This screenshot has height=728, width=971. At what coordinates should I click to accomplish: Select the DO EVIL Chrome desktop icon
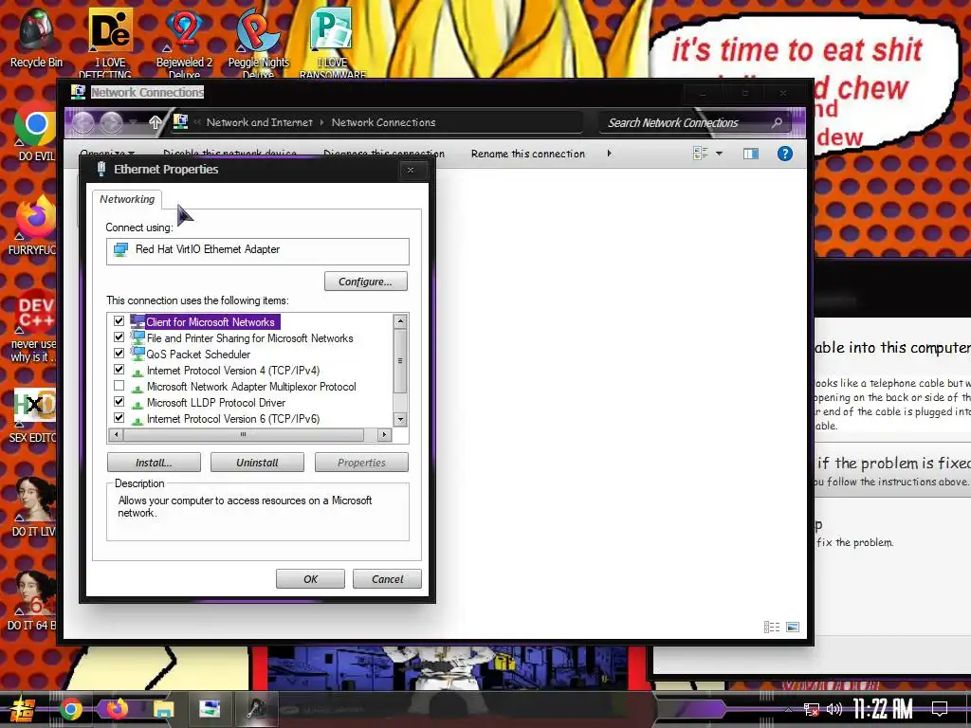tap(35, 131)
